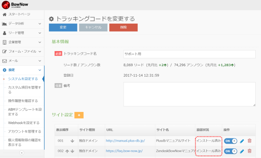This screenshot has height=158, width=261.
Task: Go to スタートページ
Action: click(19, 14)
